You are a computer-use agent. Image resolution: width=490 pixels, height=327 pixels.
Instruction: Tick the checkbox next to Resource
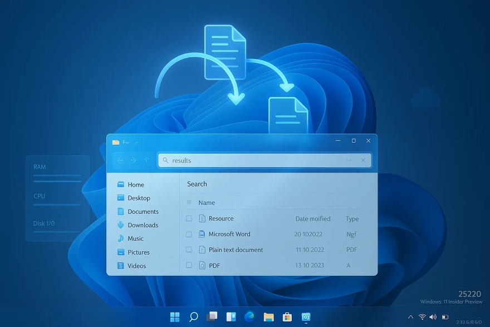[x=188, y=218]
